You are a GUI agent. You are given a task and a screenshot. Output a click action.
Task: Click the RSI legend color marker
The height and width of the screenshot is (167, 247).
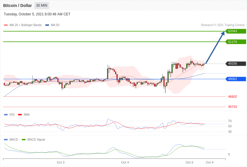point(6,115)
